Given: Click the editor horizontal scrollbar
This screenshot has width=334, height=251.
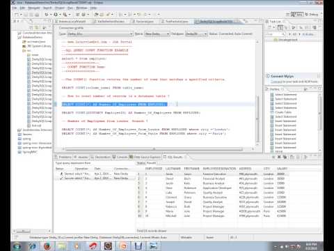Looking at the screenshot, I should (154, 149).
